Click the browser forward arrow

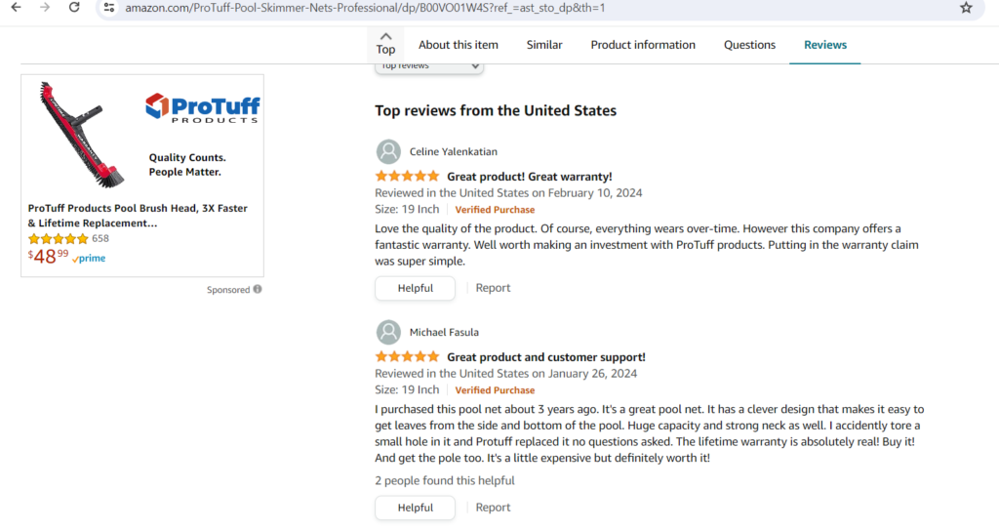45,8
